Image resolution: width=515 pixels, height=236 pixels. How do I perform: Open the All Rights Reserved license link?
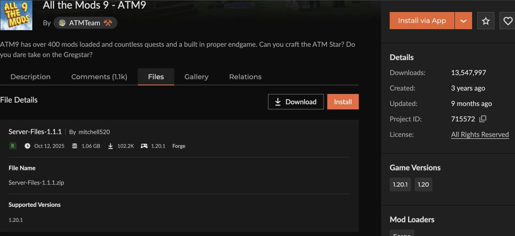click(480, 134)
